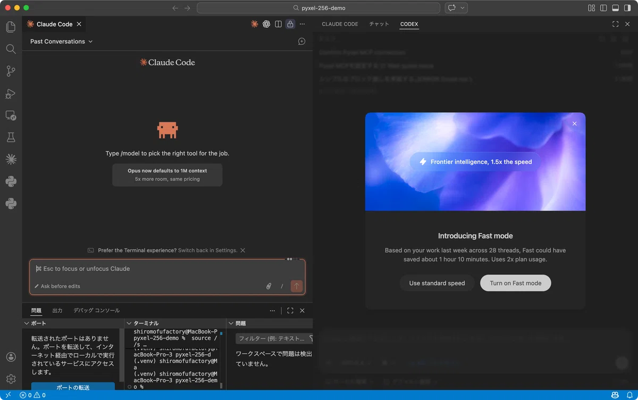638x400 pixels.
Task: Close the bottom panel
Action: (x=303, y=311)
